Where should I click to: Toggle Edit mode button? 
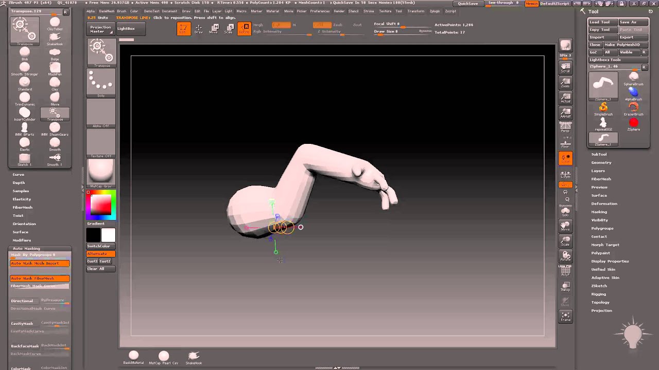pos(183,29)
